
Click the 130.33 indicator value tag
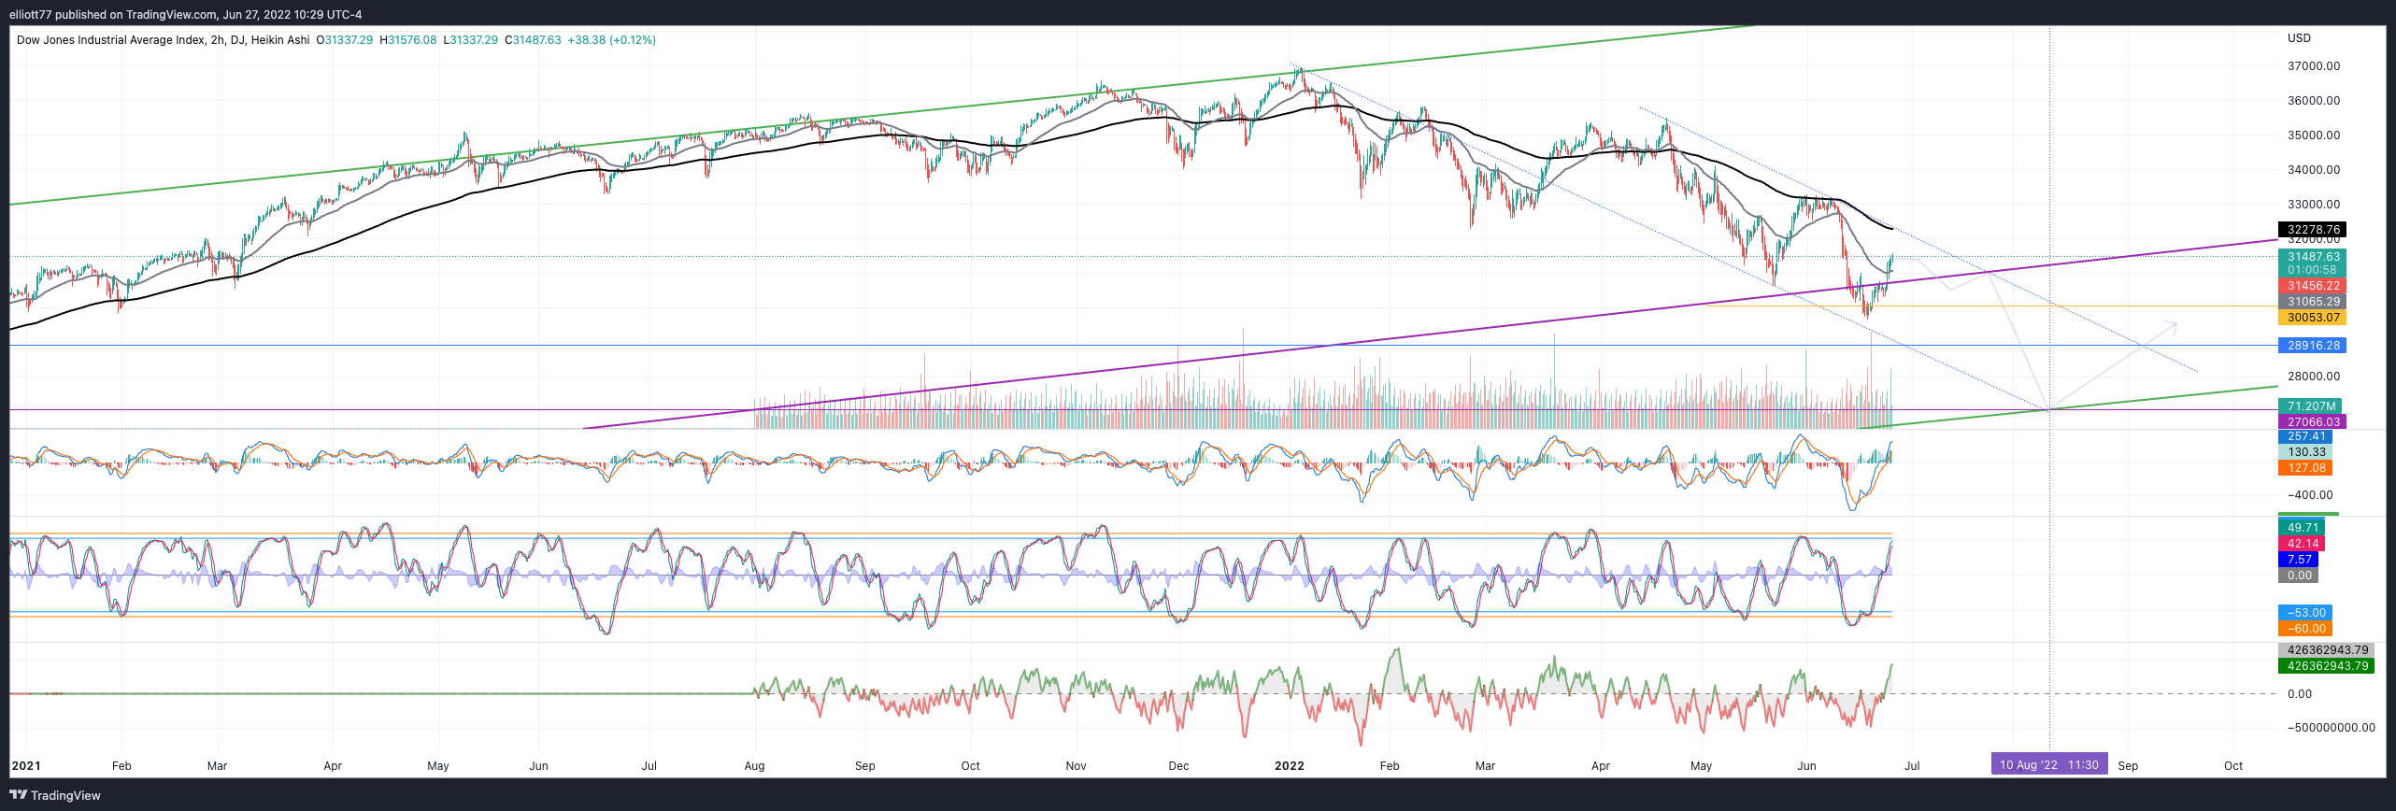pyautogui.click(x=2305, y=452)
